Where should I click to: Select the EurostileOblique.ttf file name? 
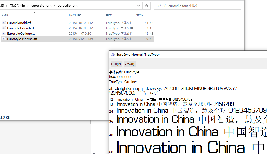coord(22,34)
